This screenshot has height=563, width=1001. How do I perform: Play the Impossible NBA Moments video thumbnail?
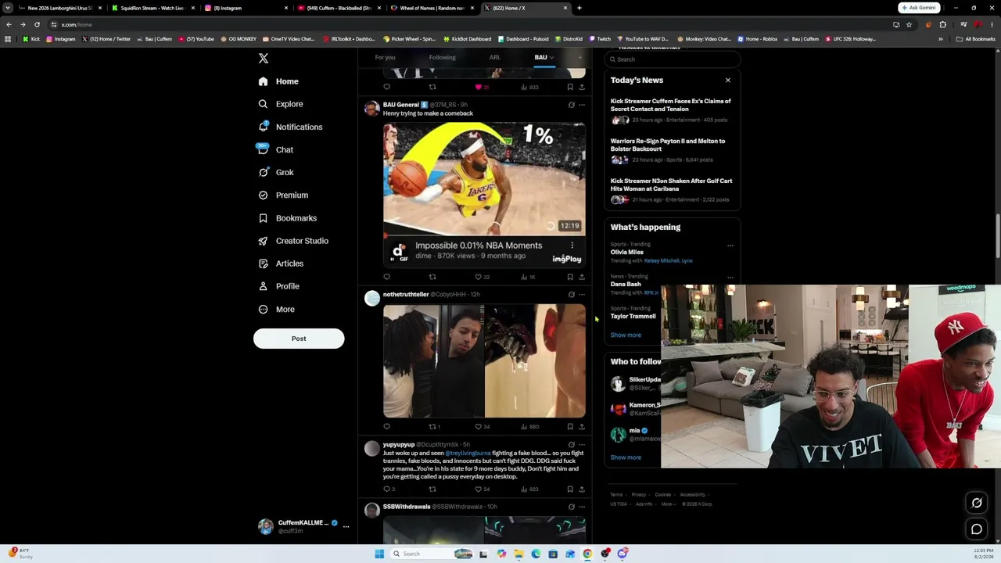pyautogui.click(x=484, y=179)
